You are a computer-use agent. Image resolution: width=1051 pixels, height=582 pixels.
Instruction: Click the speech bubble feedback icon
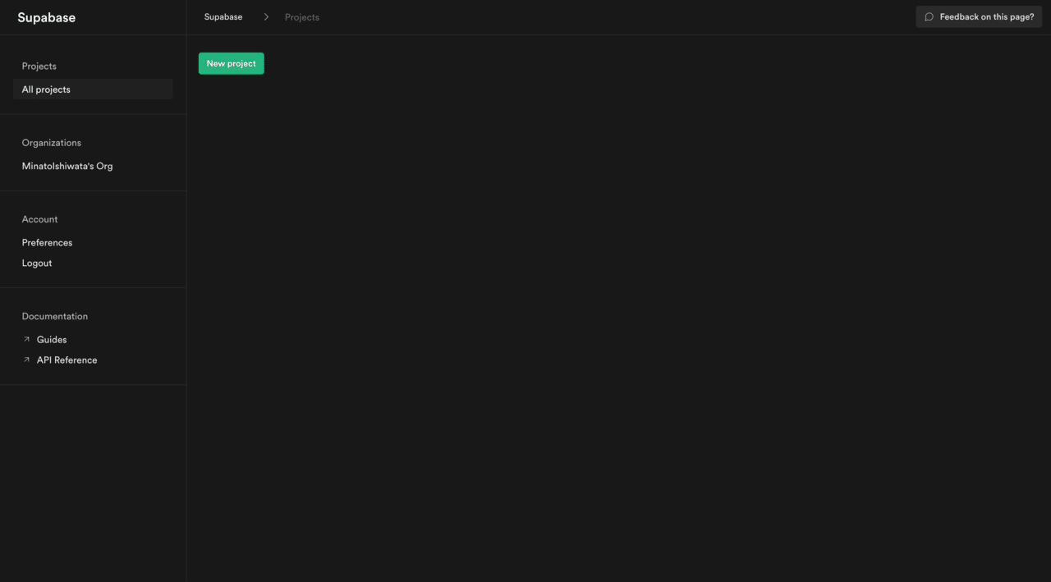929,17
